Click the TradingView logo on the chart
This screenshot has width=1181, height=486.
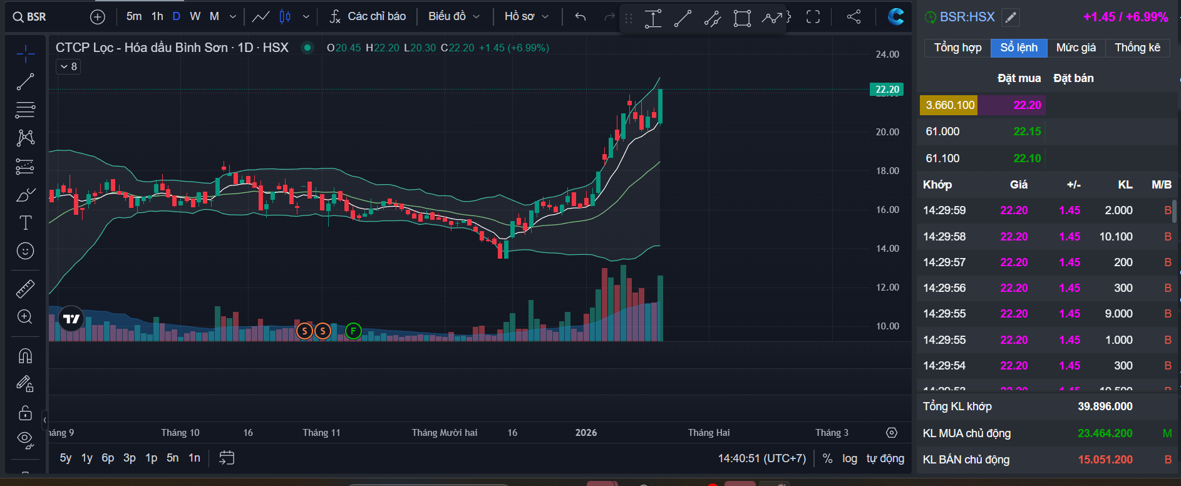[x=71, y=319]
